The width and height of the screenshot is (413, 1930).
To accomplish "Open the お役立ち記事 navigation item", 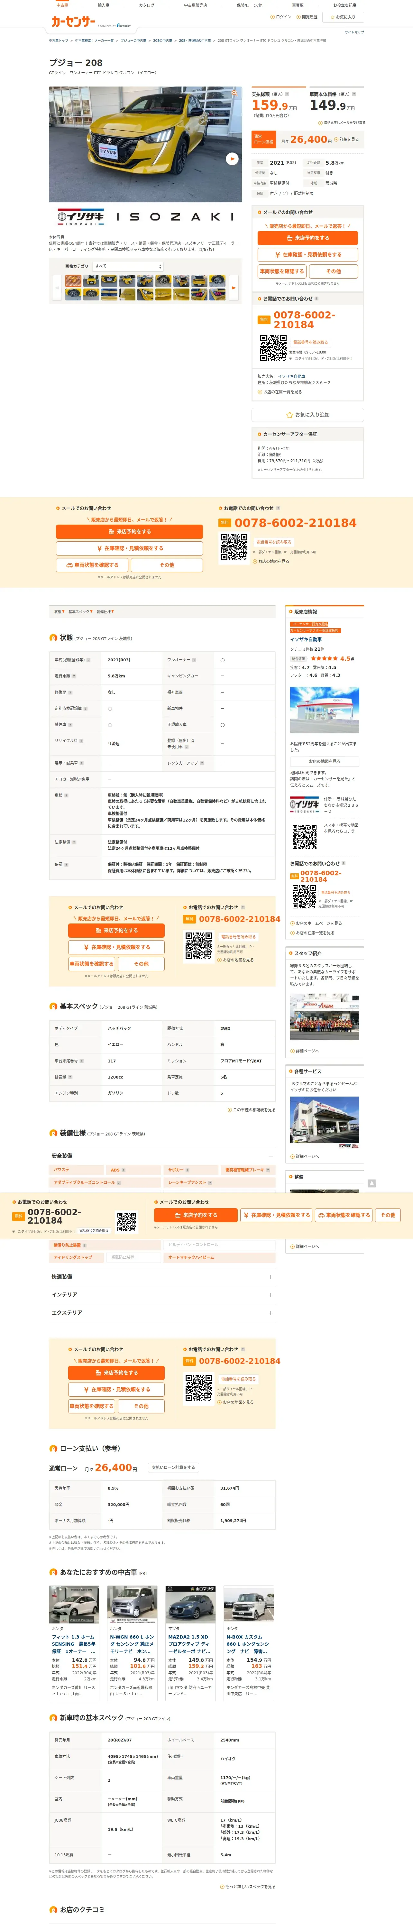I will click(345, 5).
